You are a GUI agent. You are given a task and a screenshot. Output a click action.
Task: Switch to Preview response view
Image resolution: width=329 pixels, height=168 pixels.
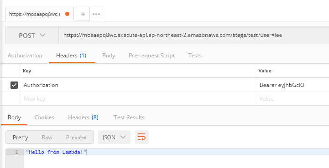(x=76, y=137)
